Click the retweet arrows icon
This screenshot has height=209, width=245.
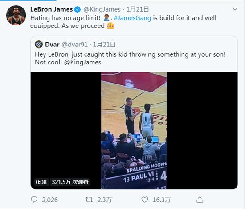89,200
